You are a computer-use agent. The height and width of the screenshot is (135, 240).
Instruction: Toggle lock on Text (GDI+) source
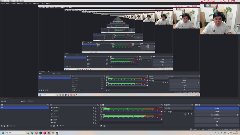[96, 117]
